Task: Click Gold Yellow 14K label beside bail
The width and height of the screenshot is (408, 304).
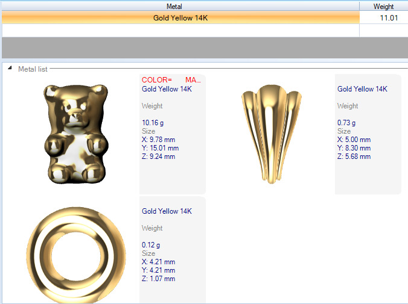Action: (x=362, y=89)
